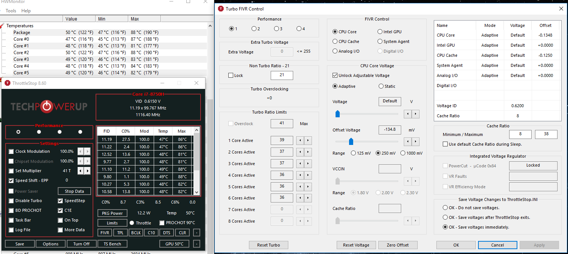Click the Offset Voltage -134.8 field
The width and height of the screenshot is (568, 254).
(390, 130)
